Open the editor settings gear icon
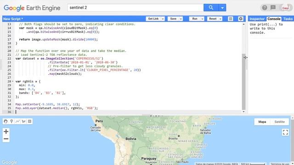The image size is (294, 165). point(241,19)
